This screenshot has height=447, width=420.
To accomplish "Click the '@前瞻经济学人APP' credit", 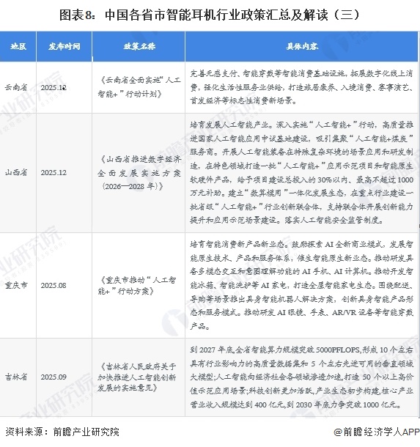I will coord(377,432).
